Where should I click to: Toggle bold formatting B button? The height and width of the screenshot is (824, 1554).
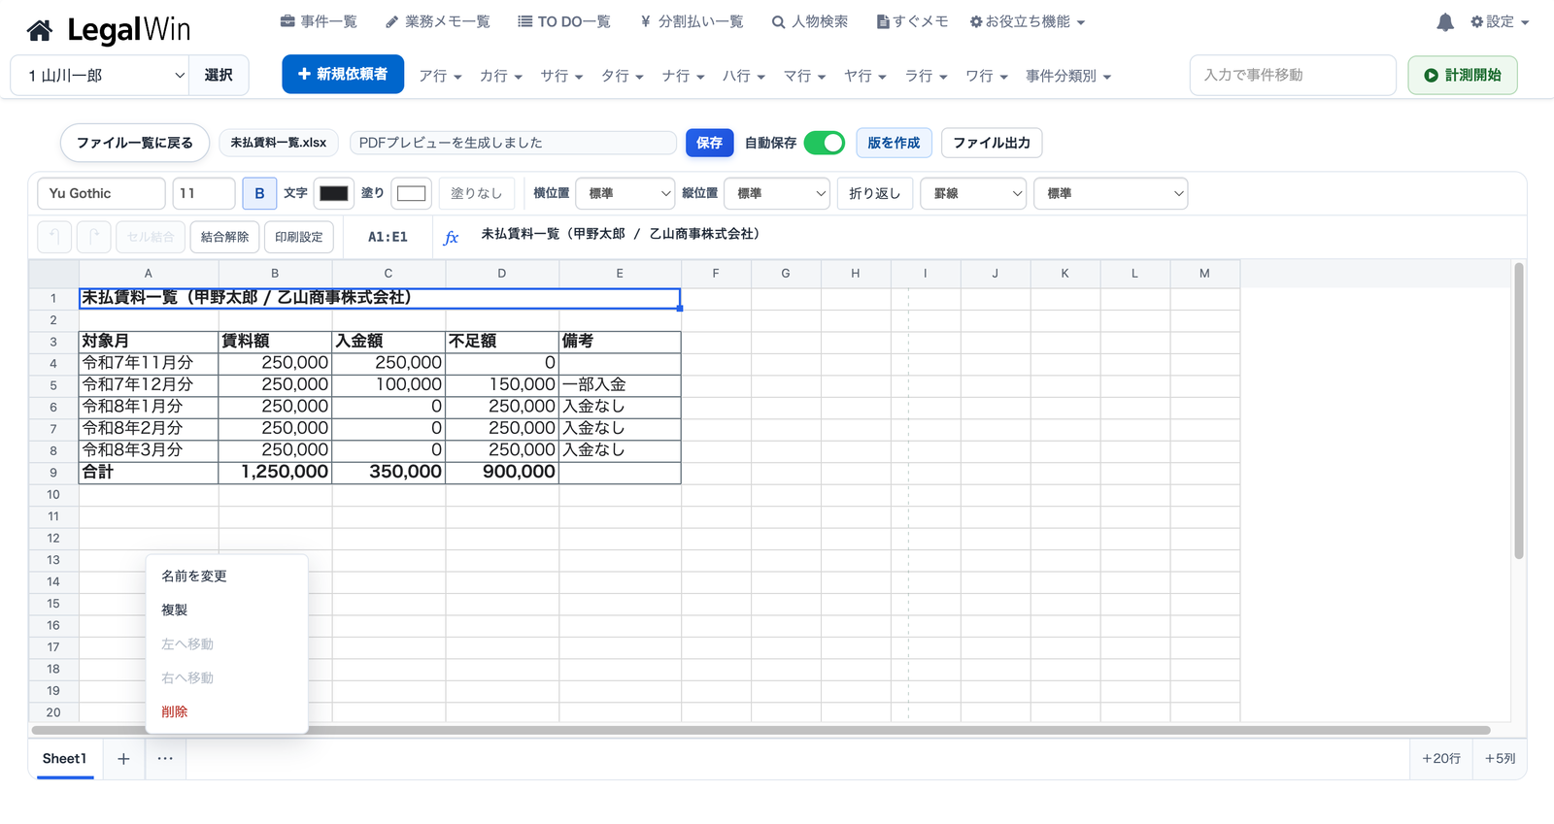pyautogui.click(x=259, y=193)
